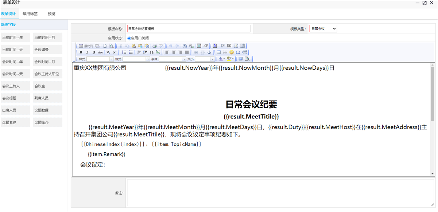
Task: Select 启用 radio button
Action: pyautogui.click(x=129, y=38)
